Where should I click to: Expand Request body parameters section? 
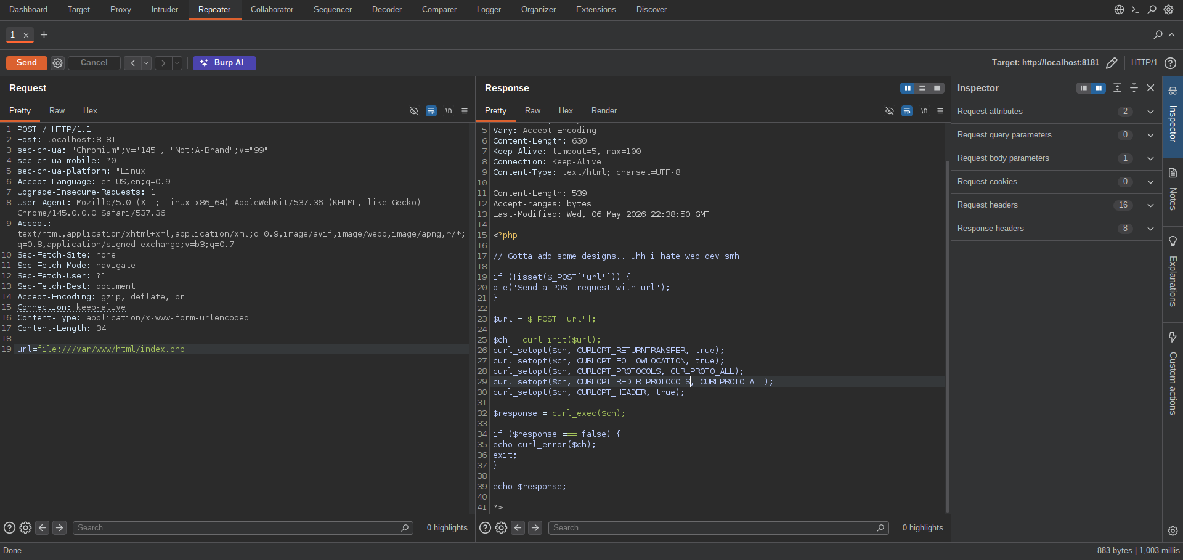click(x=1056, y=158)
